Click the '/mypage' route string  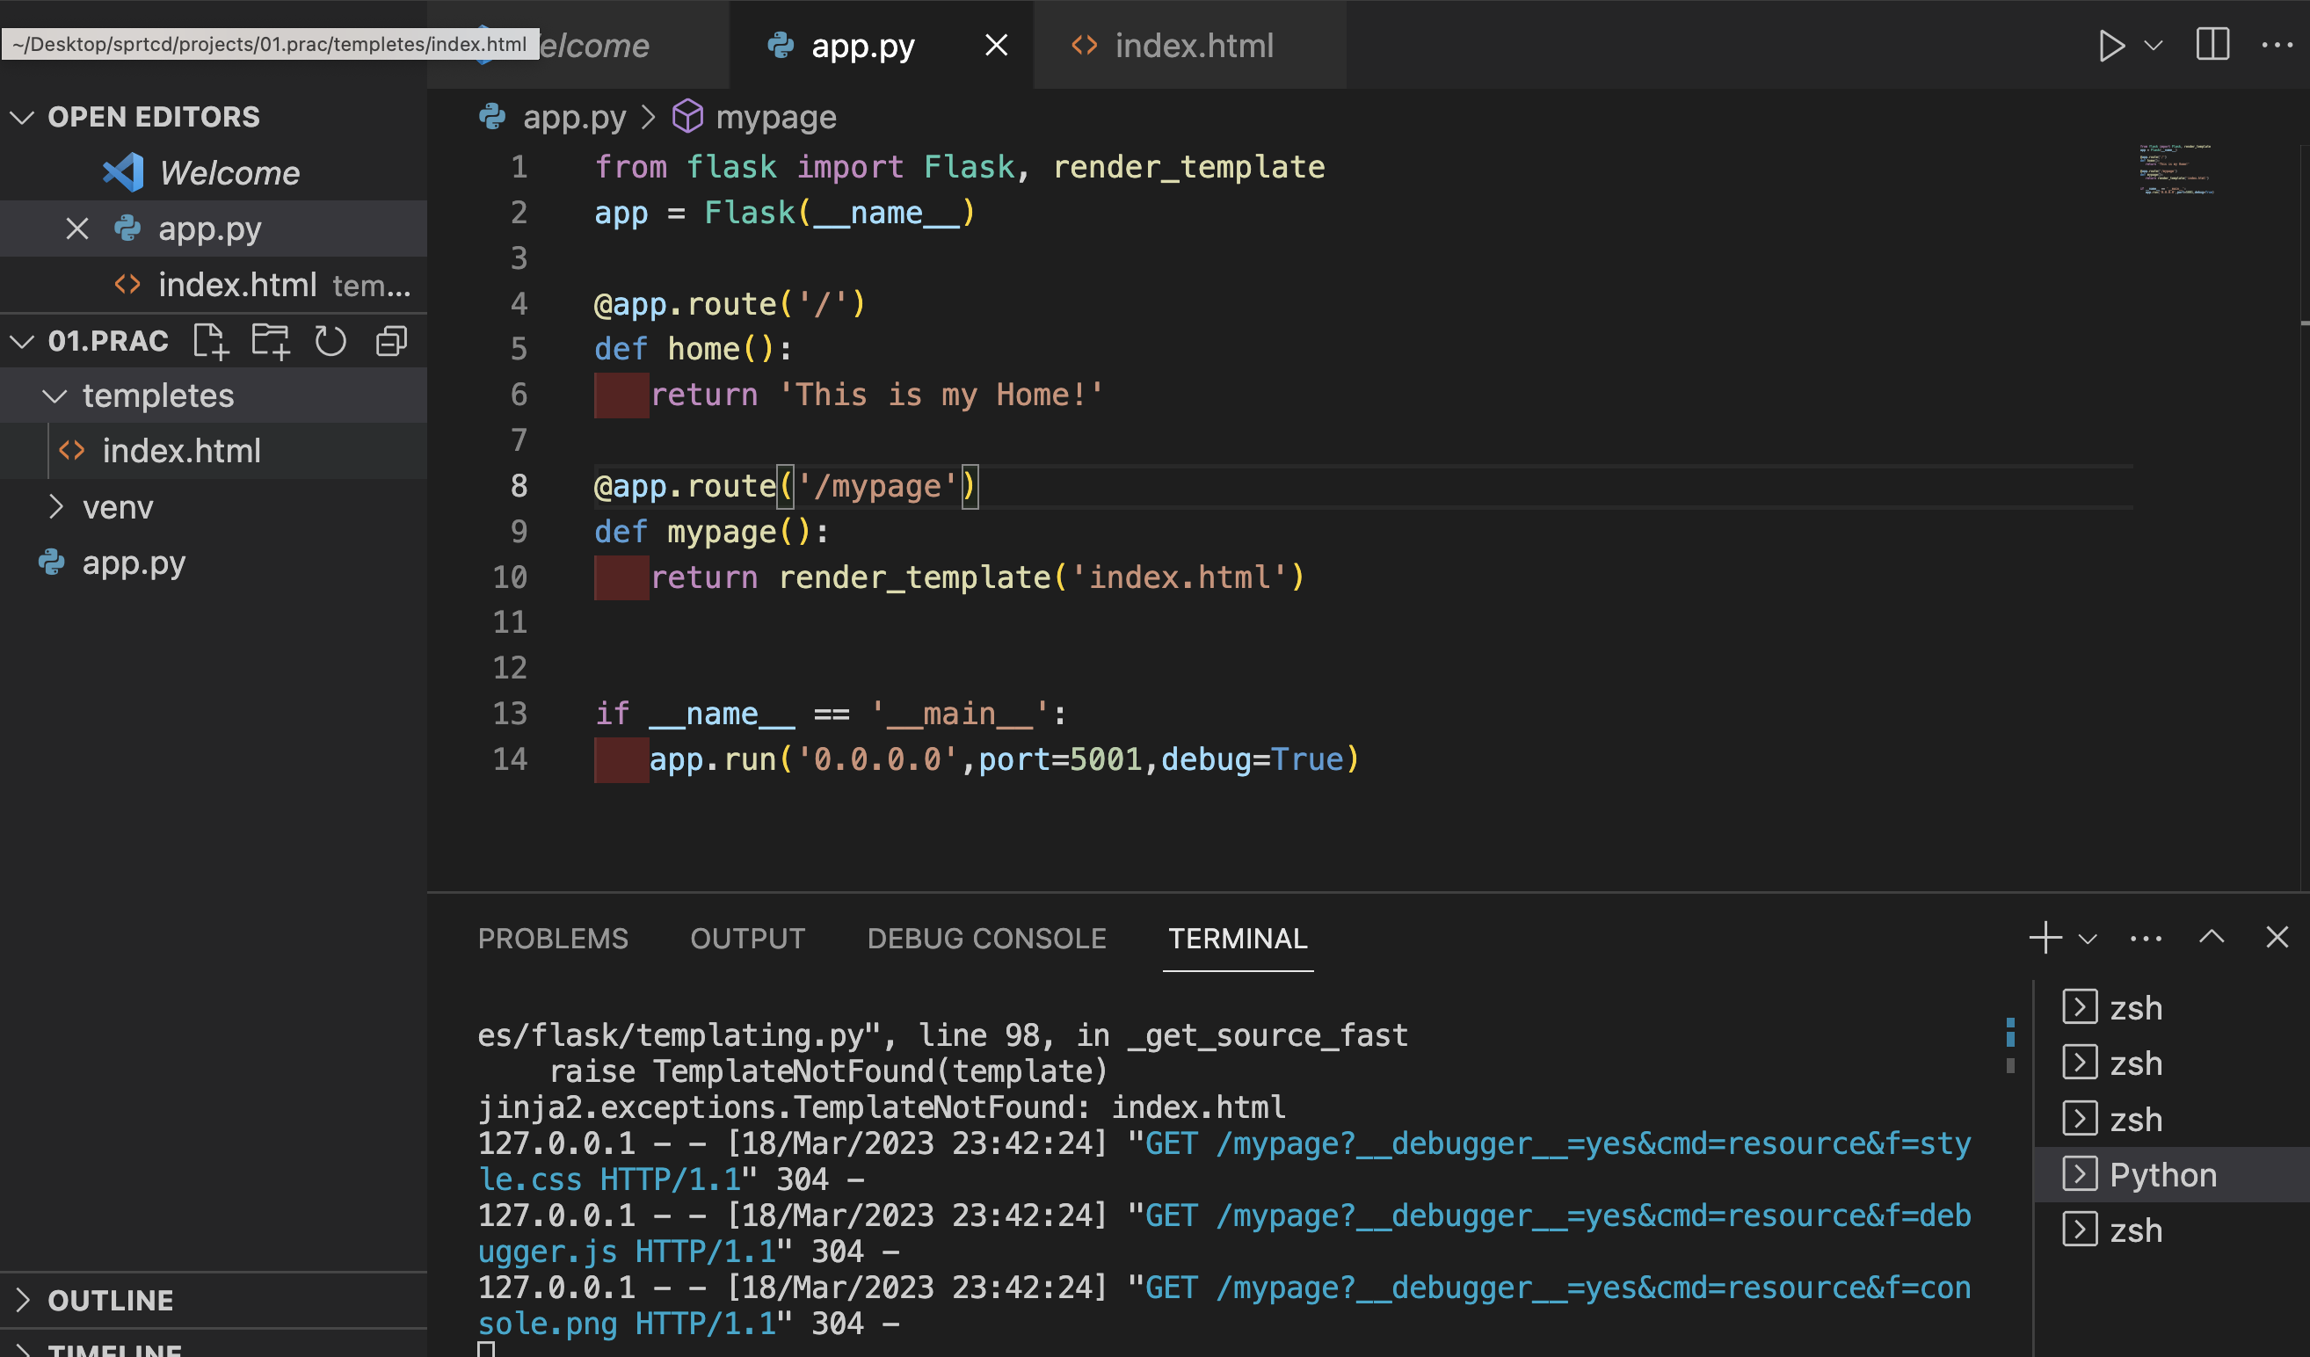click(x=877, y=486)
